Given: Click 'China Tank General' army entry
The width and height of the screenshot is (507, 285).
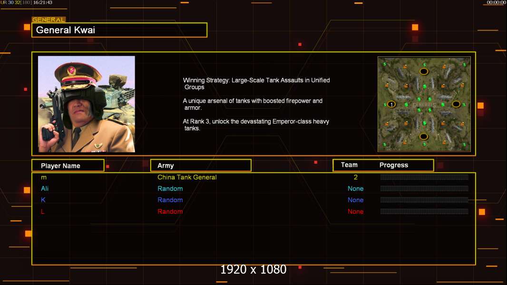Looking at the screenshot, I should pyautogui.click(x=187, y=177).
